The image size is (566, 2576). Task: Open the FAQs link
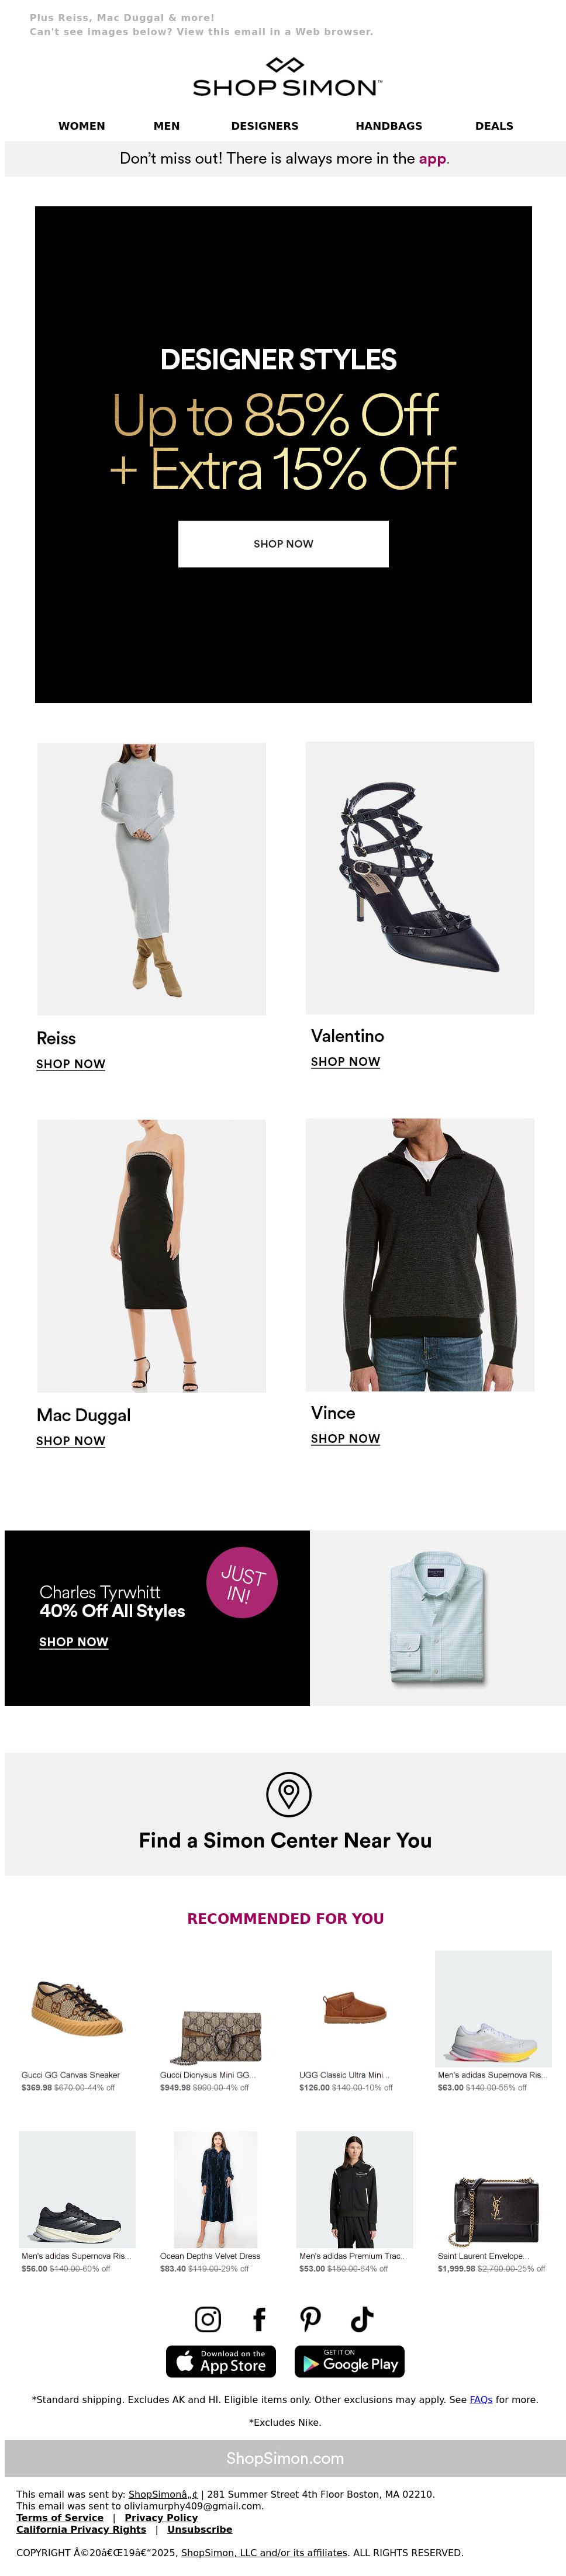pos(480,2399)
